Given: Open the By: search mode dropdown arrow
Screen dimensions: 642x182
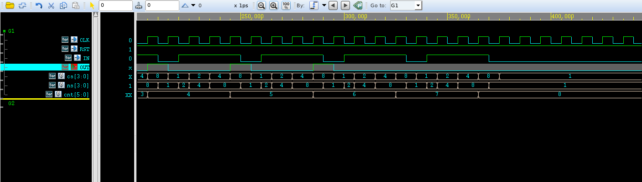Looking at the screenshot, I should click(x=324, y=5).
